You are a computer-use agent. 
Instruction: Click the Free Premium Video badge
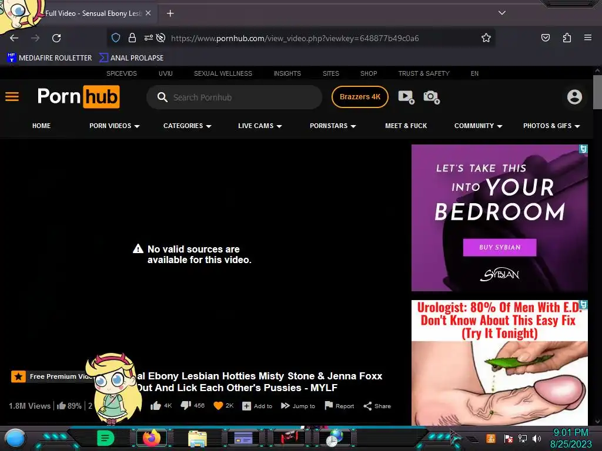[52, 376]
